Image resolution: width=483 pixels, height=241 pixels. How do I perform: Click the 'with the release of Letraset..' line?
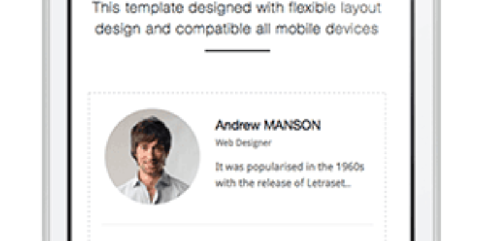tap(284, 183)
